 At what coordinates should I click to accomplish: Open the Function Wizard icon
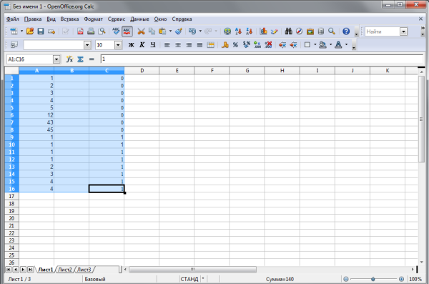(x=69, y=59)
